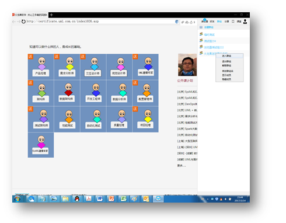Screen dimensions: 286x223
Task: Click the 开发工程师 role tile
Action: [93, 93]
